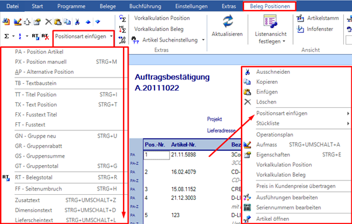The height and width of the screenshot is (224, 352).
Task: Open the Positionsart einfügen toolbar dropdown
Action: pos(84,37)
